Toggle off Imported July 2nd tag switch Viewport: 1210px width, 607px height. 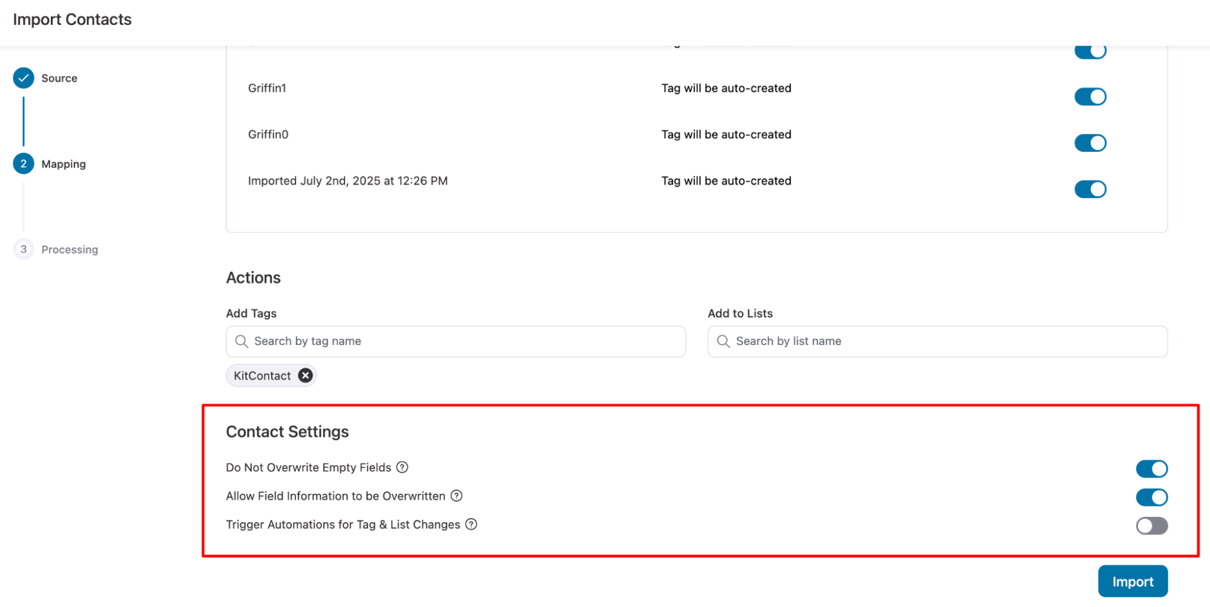pyautogui.click(x=1090, y=189)
